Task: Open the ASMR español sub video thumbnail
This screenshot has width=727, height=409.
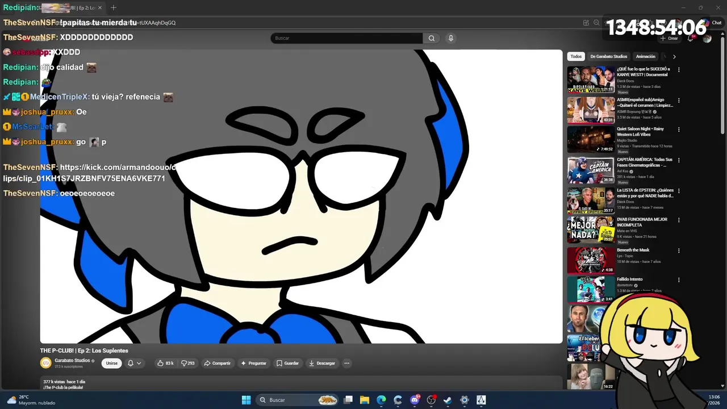Action: (x=591, y=110)
